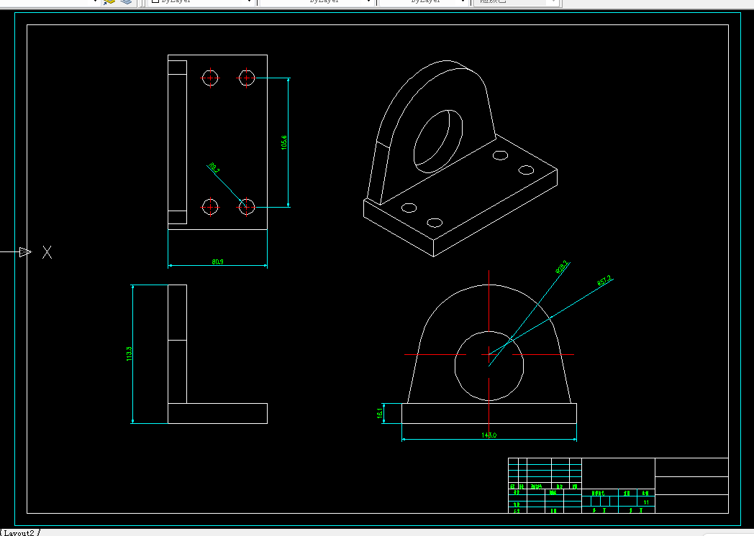This screenshot has height=536, width=754.
Task: Click the X axis label of UCS icon
Action: pos(47,252)
